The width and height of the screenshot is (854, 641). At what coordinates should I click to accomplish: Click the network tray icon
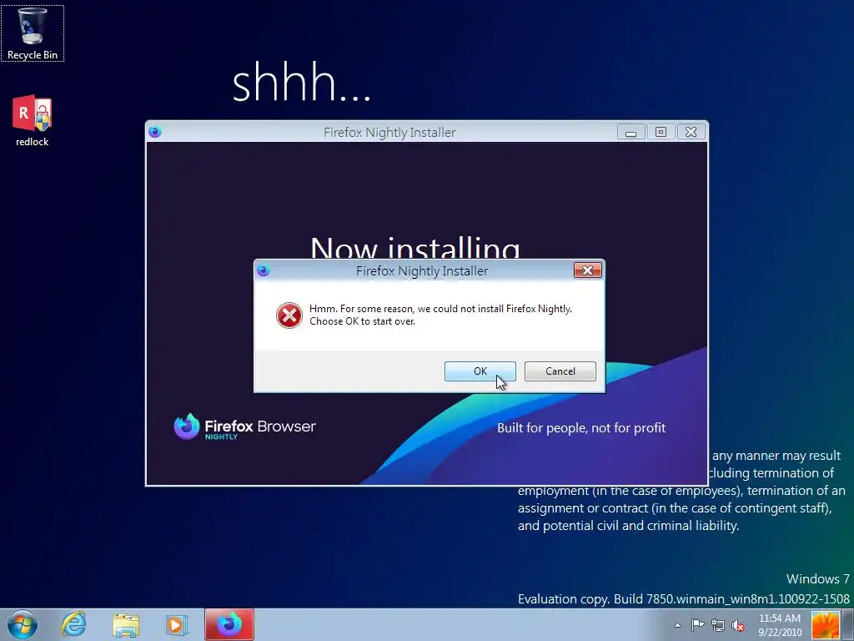tap(718, 625)
